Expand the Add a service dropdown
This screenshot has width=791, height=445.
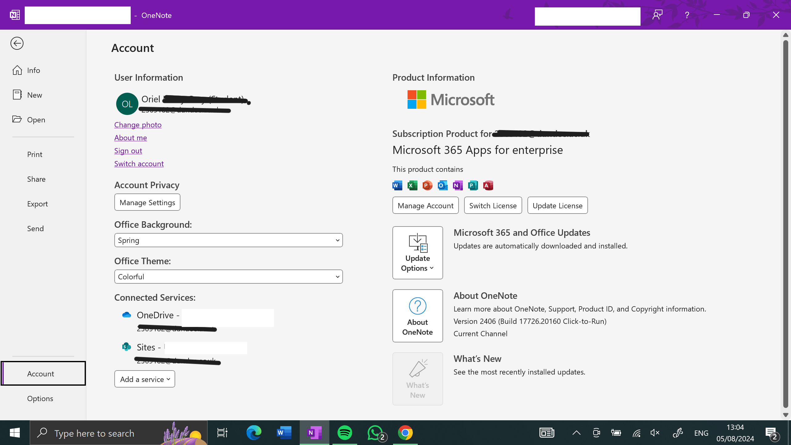[x=145, y=379]
